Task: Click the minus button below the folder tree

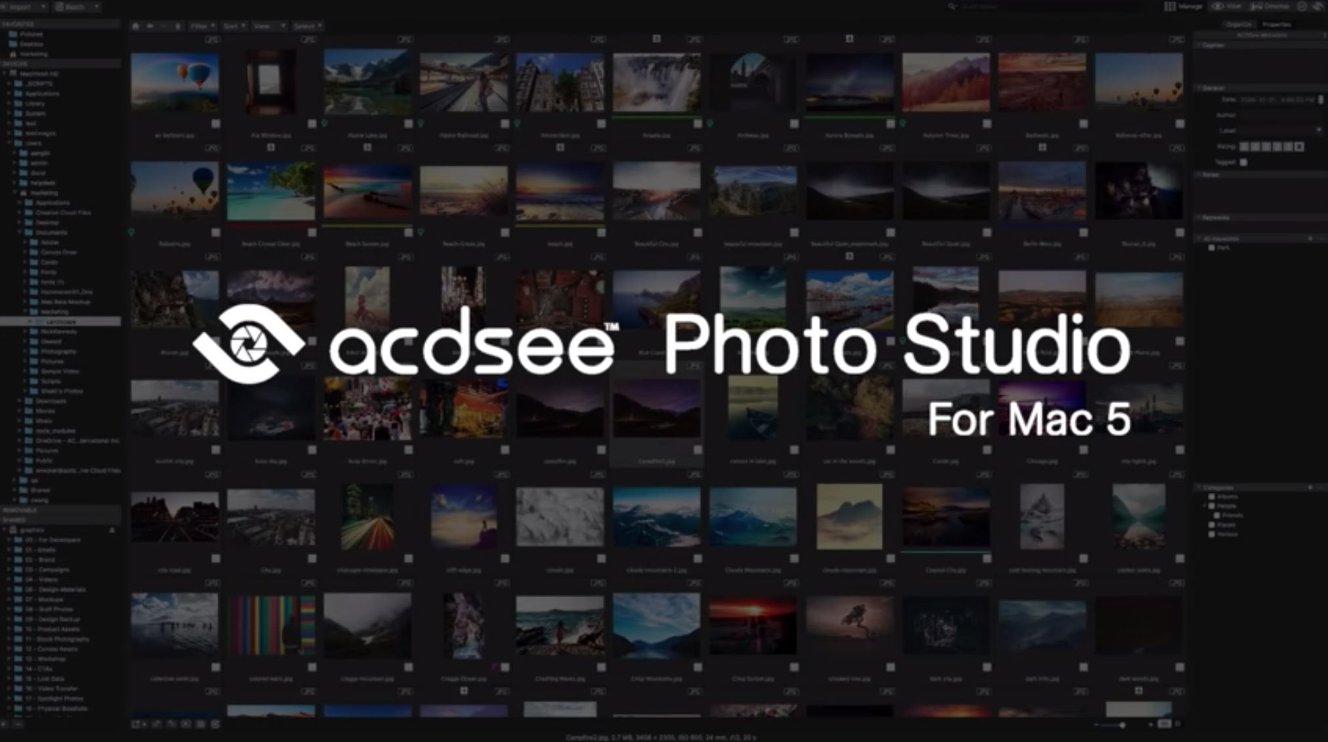Action: [18, 724]
